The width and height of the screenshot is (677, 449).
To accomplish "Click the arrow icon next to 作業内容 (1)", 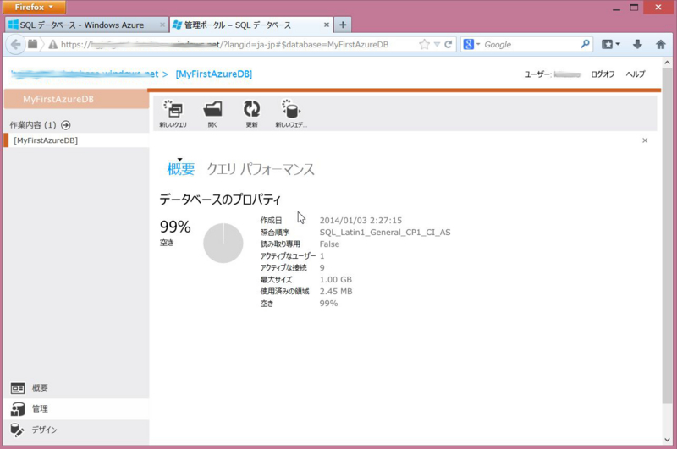I will 66,125.
